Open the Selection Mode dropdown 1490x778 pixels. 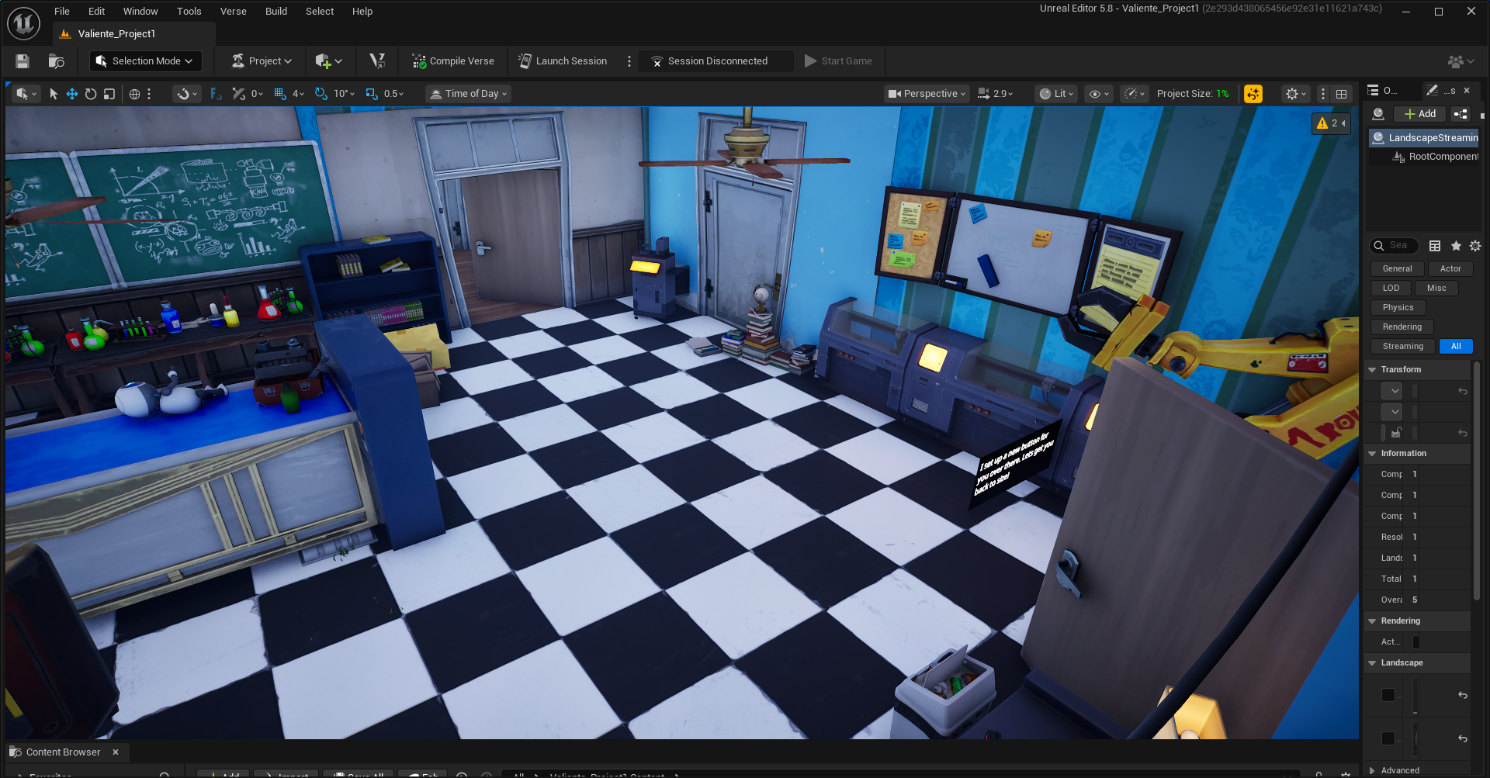click(x=144, y=61)
